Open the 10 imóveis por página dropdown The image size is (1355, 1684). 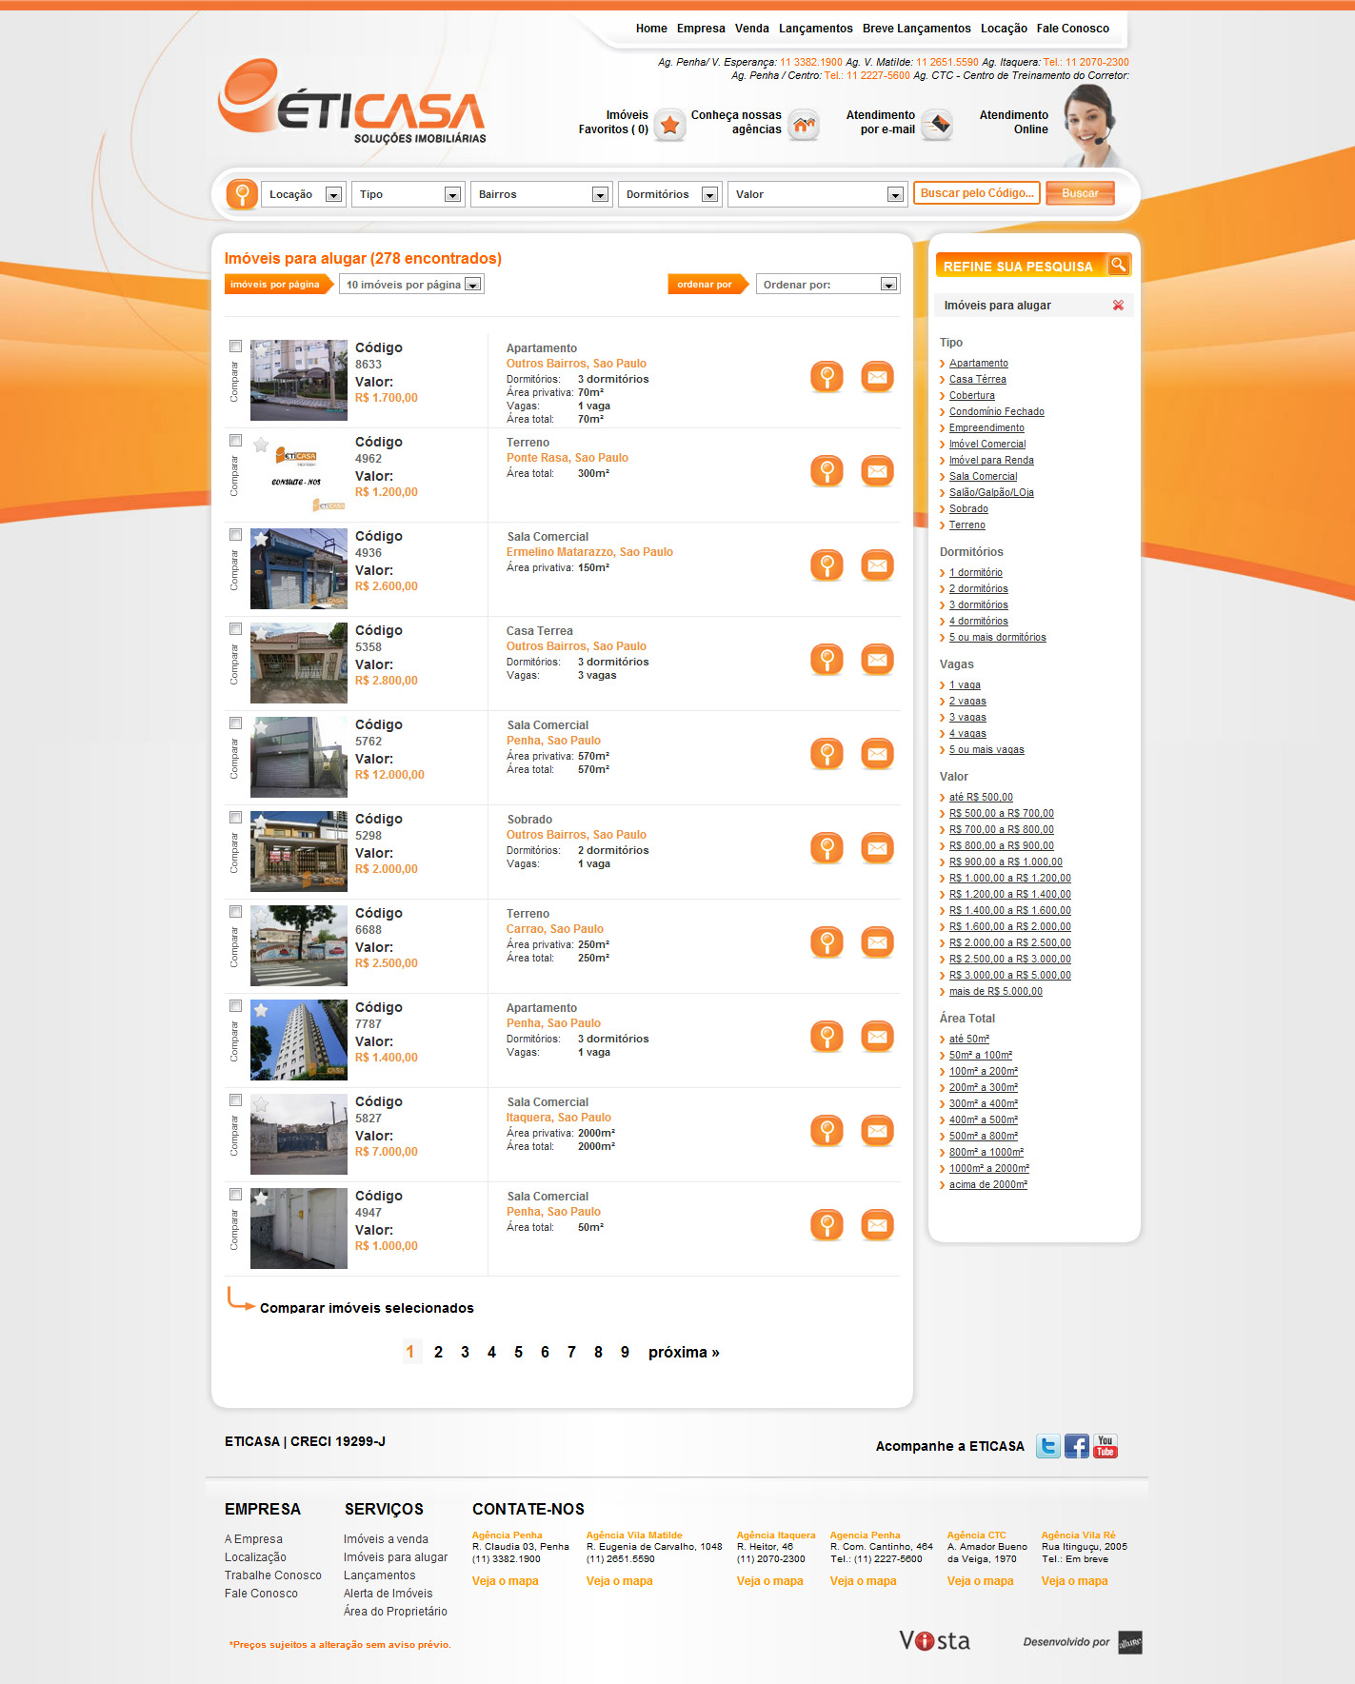pyautogui.click(x=411, y=285)
